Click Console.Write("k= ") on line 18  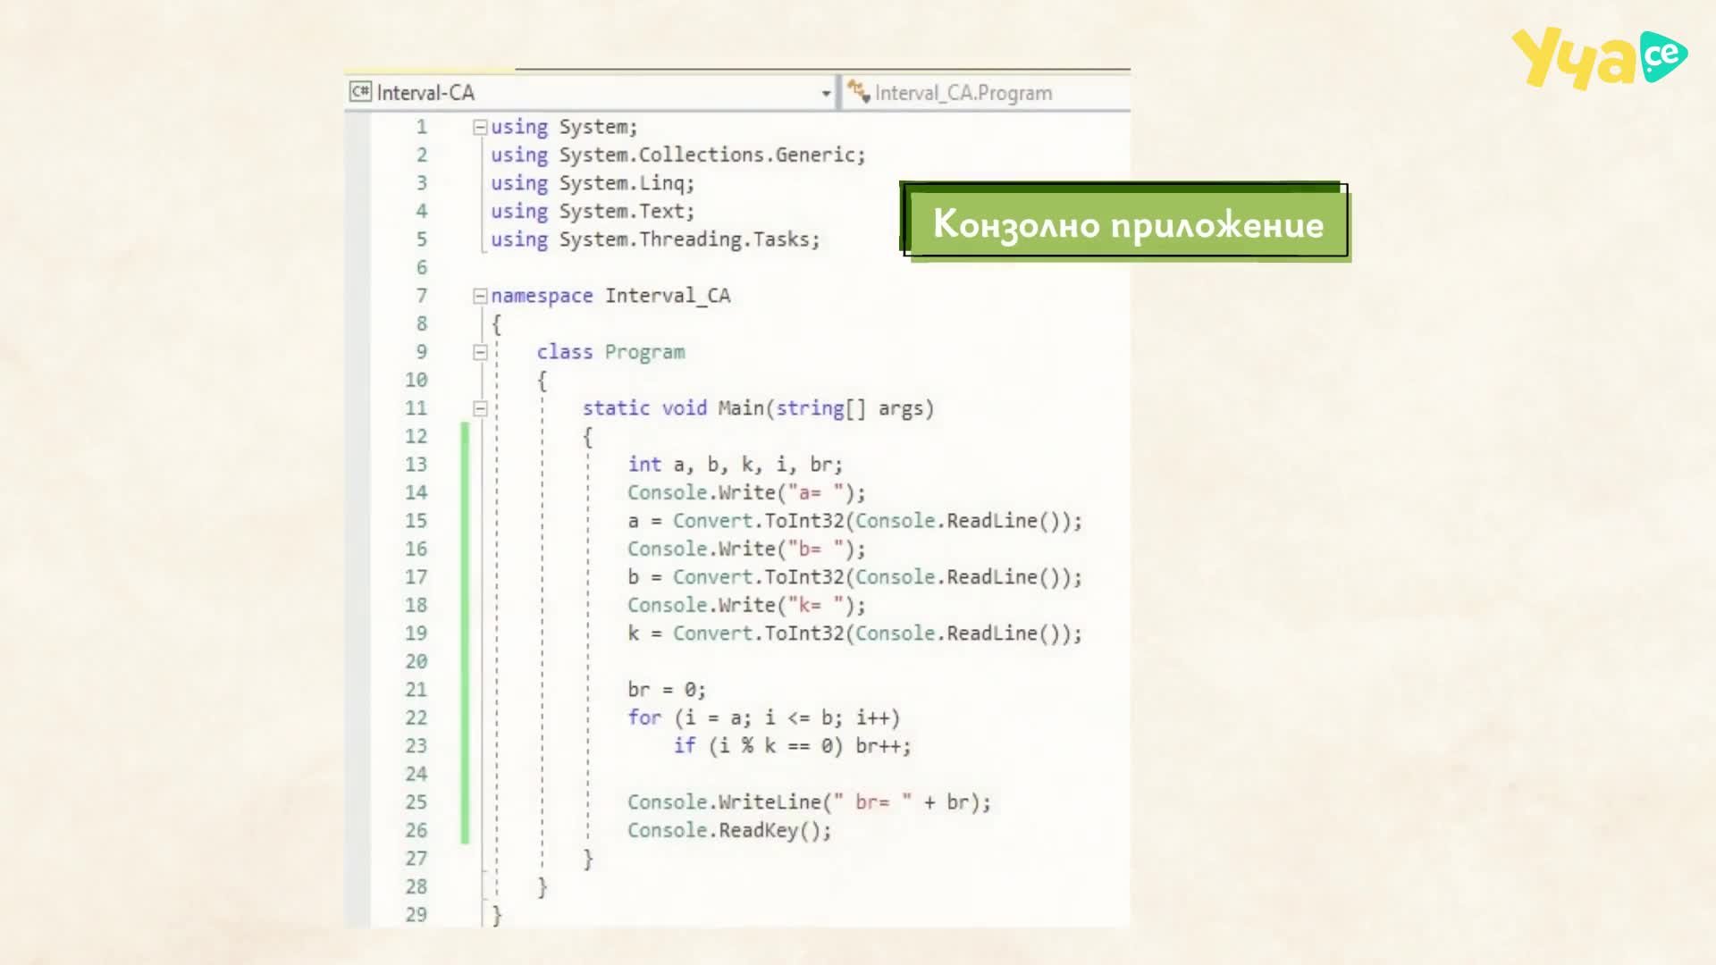[x=746, y=606]
